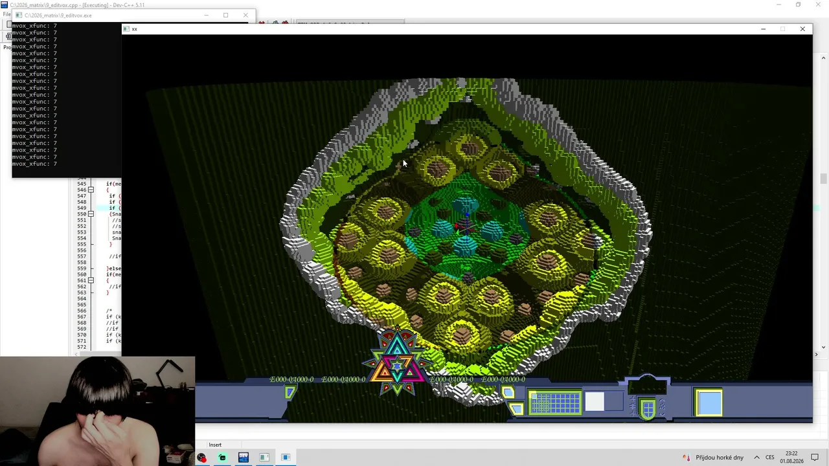829x466 pixels.
Task: Minimize the Dev-C++ main window
Action: tap(778, 5)
